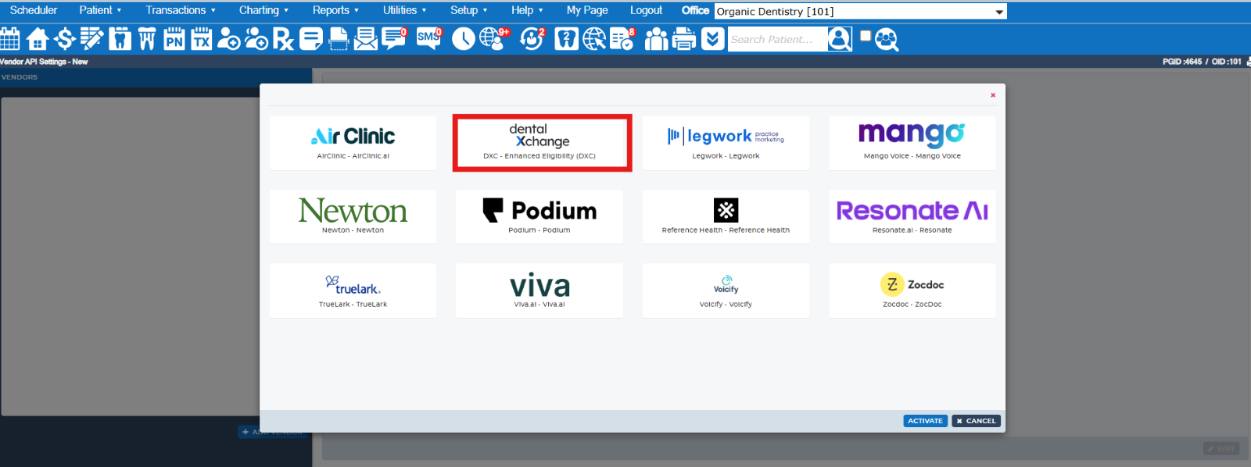Click the group search magnifier icon
The width and height of the screenshot is (1251, 467).
click(887, 38)
